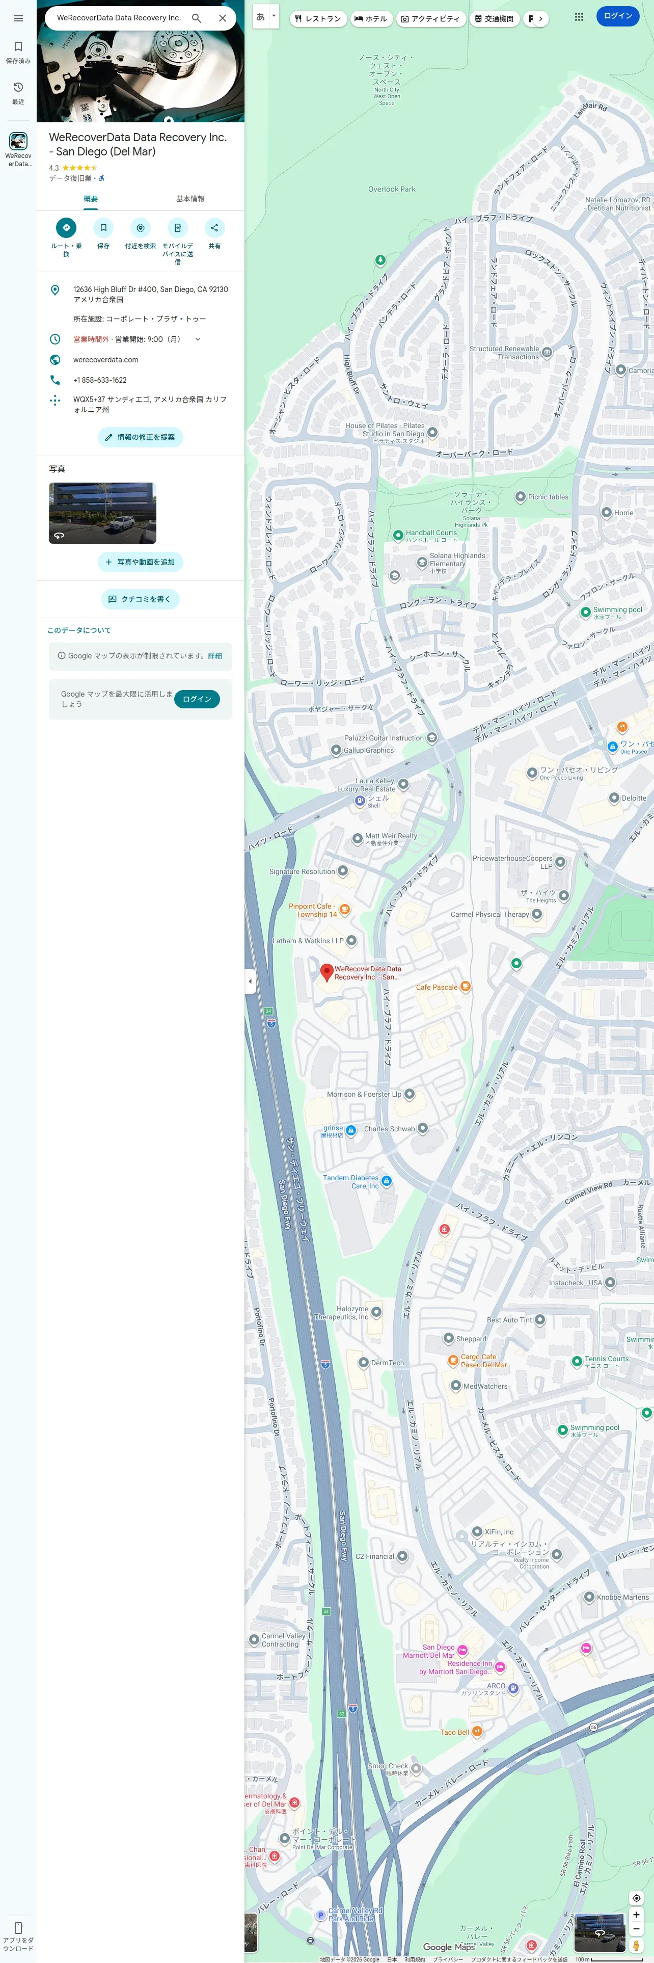Open the 詳細 link
Image resolution: width=654 pixels, height=1963 pixels.
(215, 655)
